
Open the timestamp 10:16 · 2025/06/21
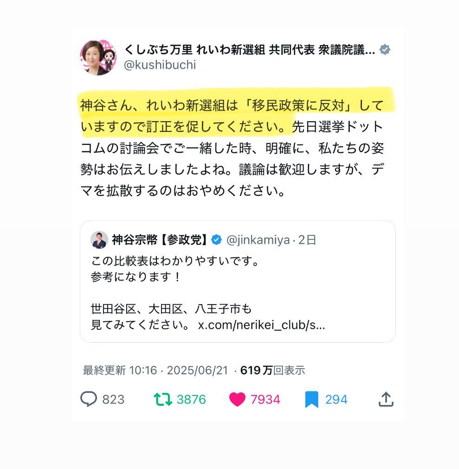tap(179, 370)
